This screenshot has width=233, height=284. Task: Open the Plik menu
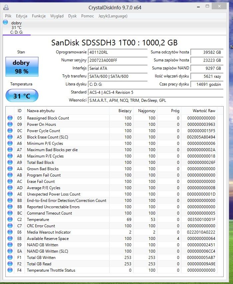pos(8,16)
